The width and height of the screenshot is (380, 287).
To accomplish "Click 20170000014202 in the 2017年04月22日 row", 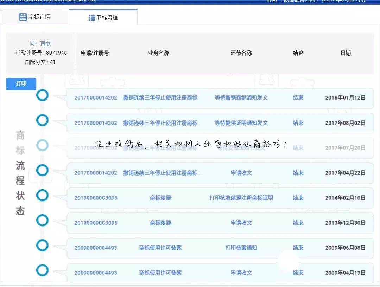I will (x=96, y=173).
